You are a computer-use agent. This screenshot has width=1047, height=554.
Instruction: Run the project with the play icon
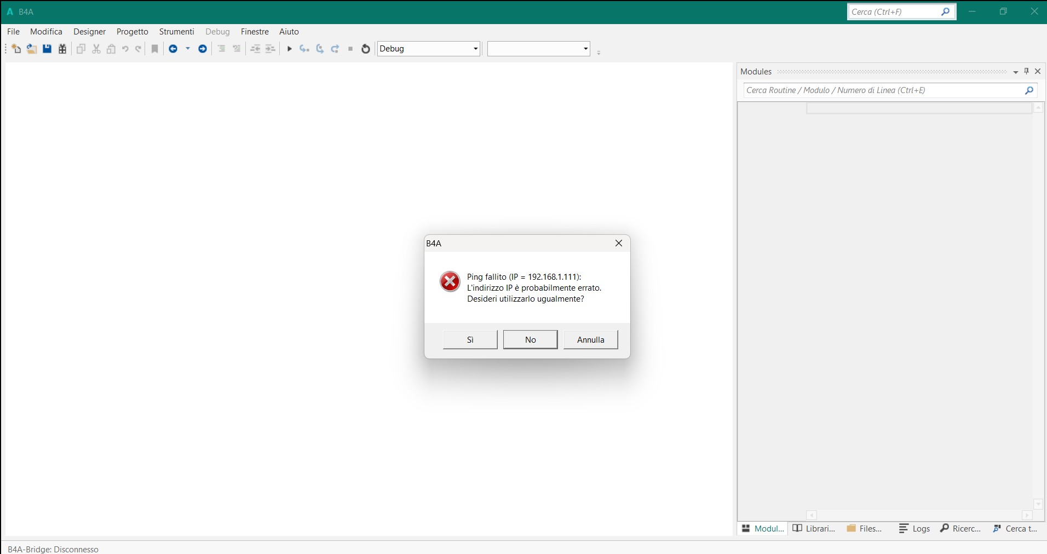tap(290, 49)
